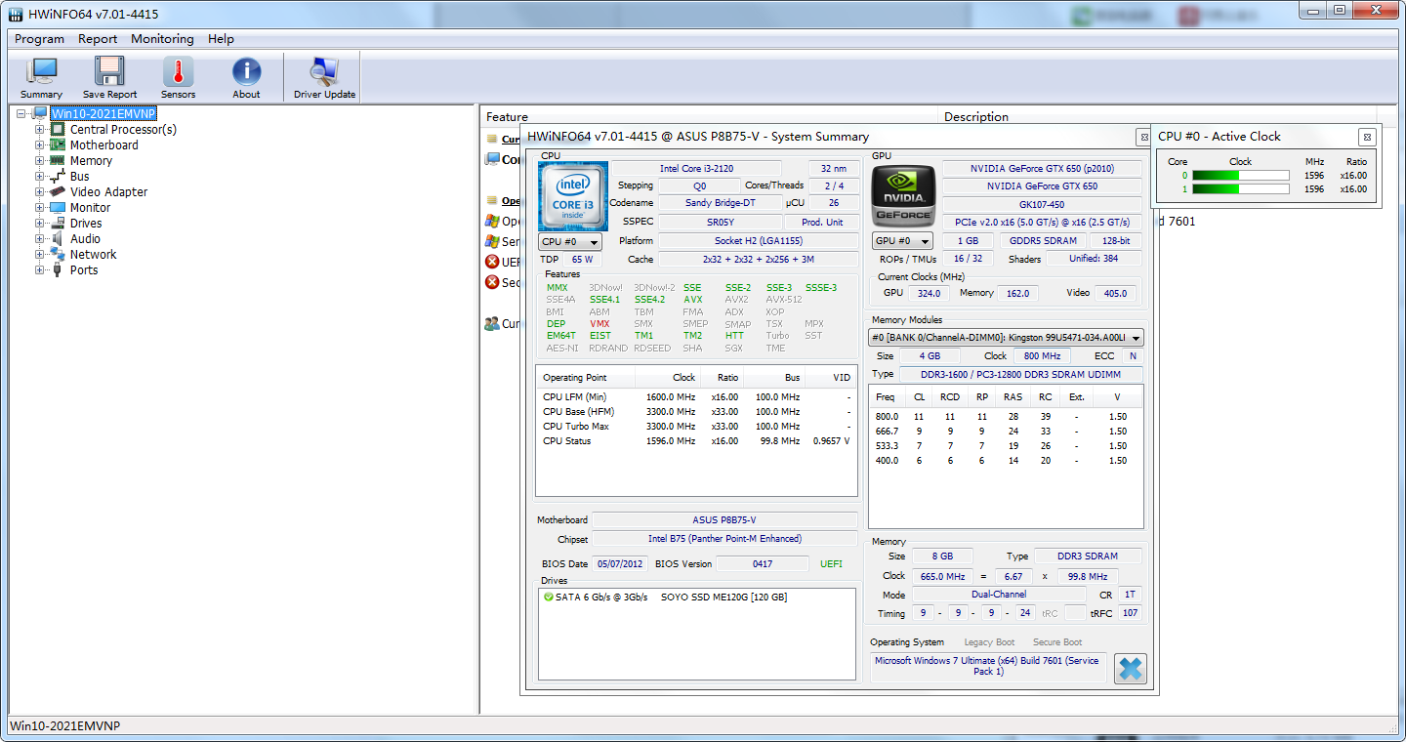1406x742 pixels.
Task: Open the About dialog
Action: point(246,76)
